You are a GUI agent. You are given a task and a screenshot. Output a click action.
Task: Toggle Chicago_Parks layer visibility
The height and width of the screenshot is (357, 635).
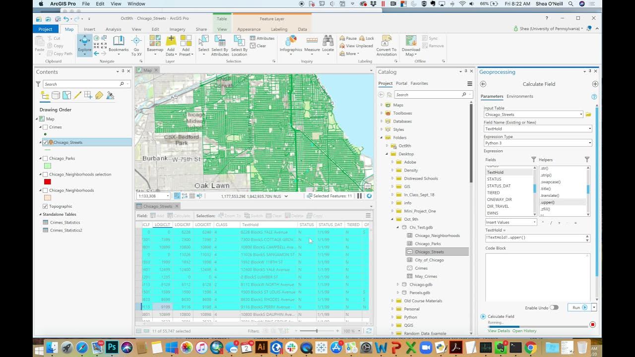(x=46, y=158)
